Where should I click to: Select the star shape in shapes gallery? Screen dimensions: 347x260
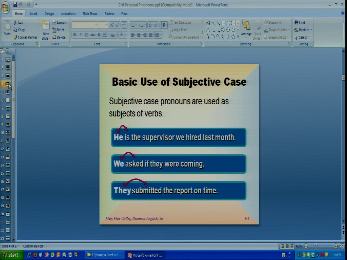coord(233,37)
